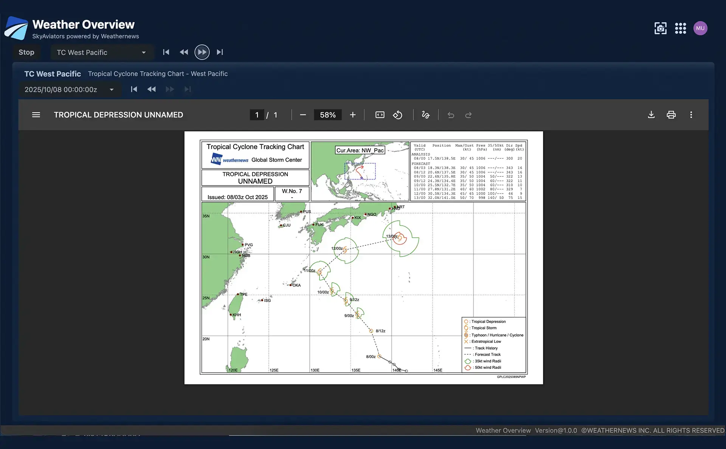
Task: Toggle the circled fast-forward playback button
Action: [202, 52]
